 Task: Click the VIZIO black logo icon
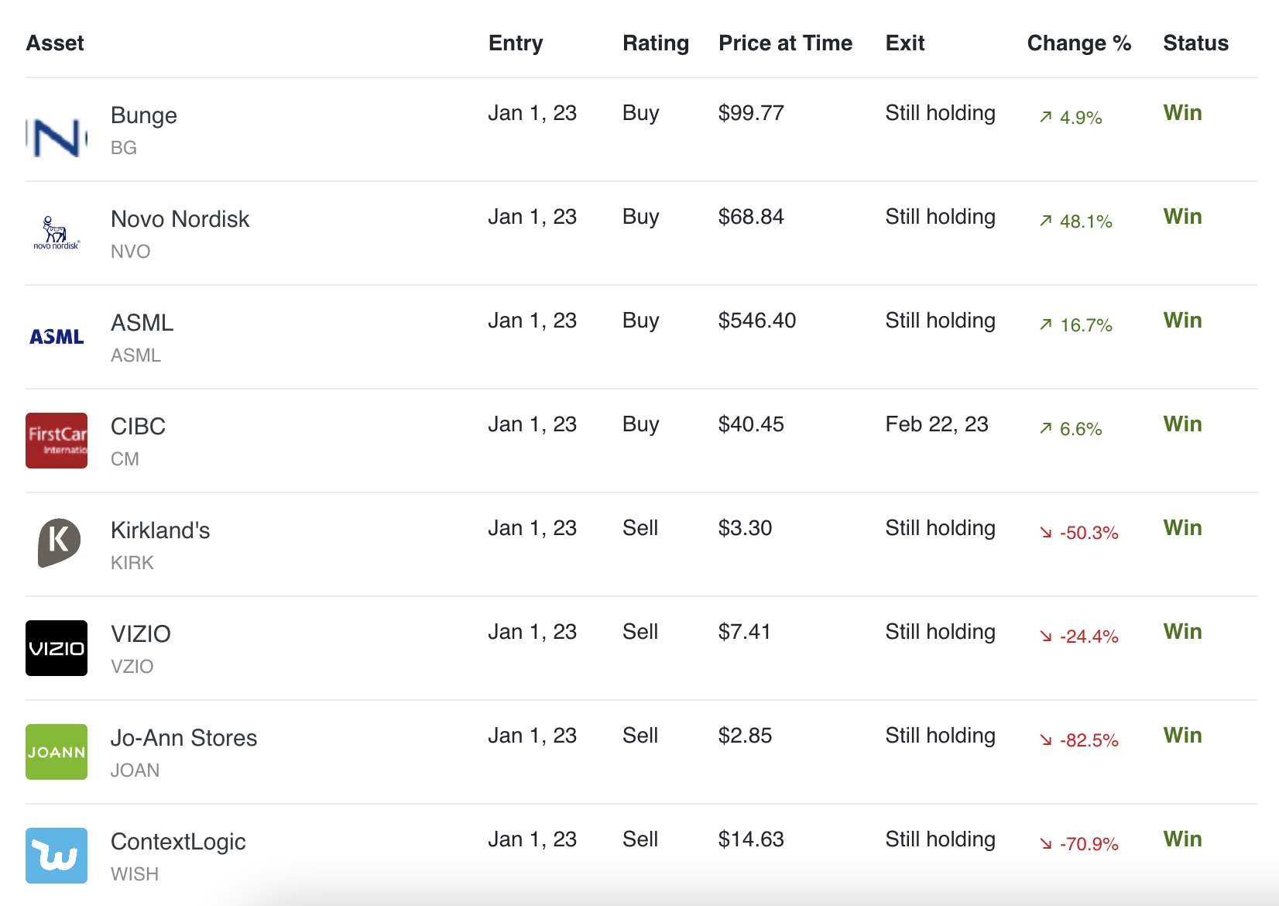(57, 648)
